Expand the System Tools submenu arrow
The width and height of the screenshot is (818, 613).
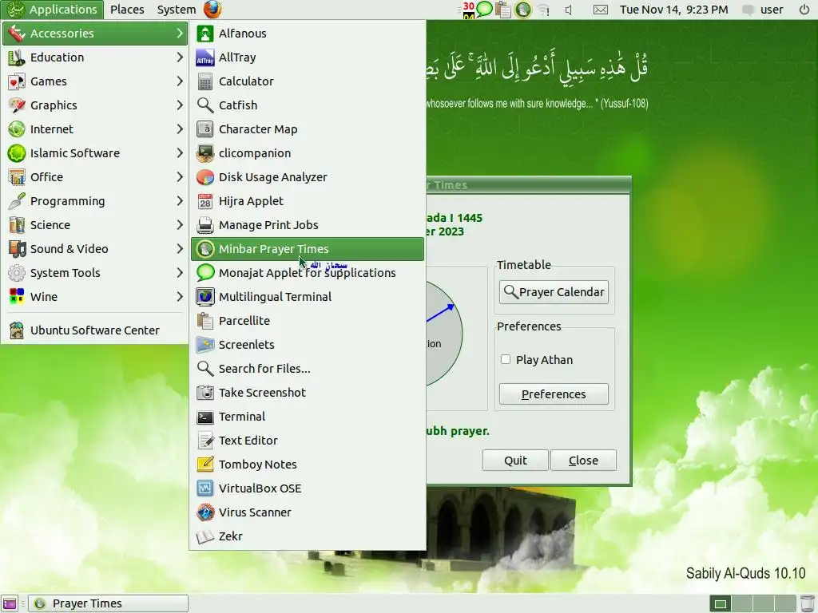pos(180,273)
